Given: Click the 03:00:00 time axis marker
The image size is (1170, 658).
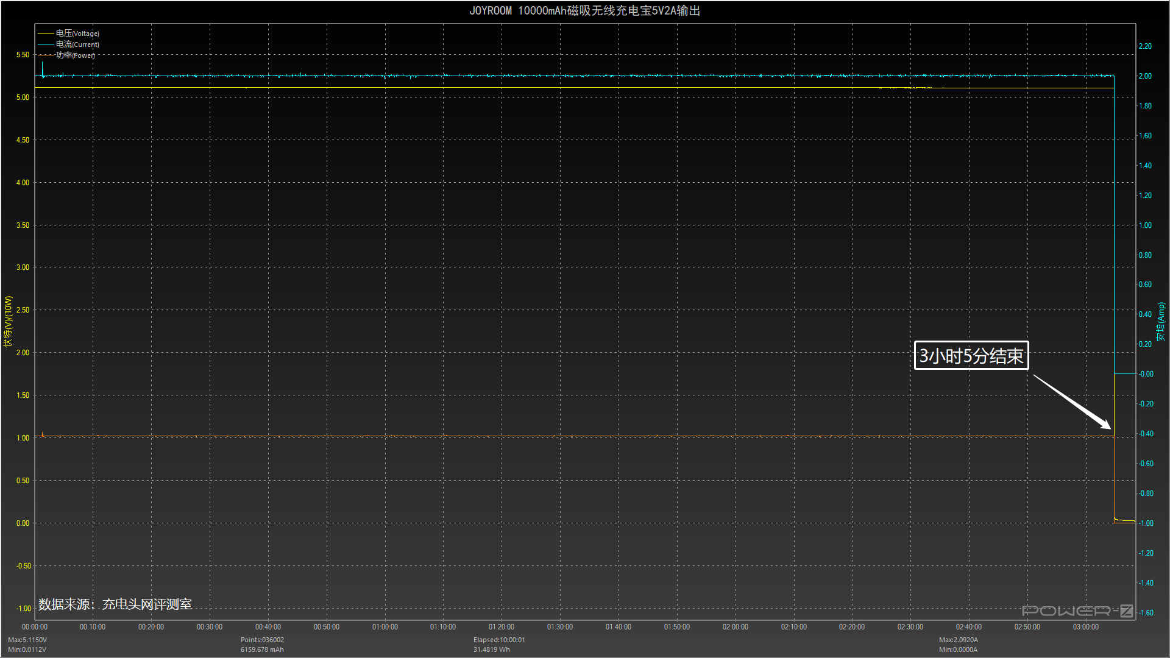Looking at the screenshot, I should pyautogui.click(x=1085, y=627).
